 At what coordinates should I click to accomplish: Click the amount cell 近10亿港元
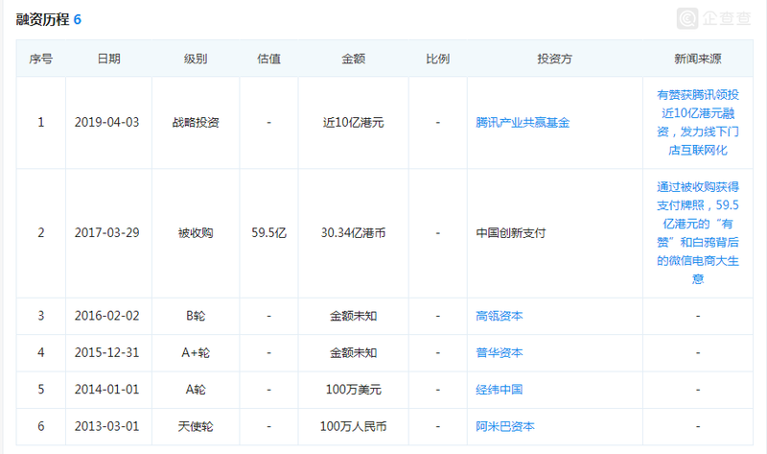tap(353, 123)
